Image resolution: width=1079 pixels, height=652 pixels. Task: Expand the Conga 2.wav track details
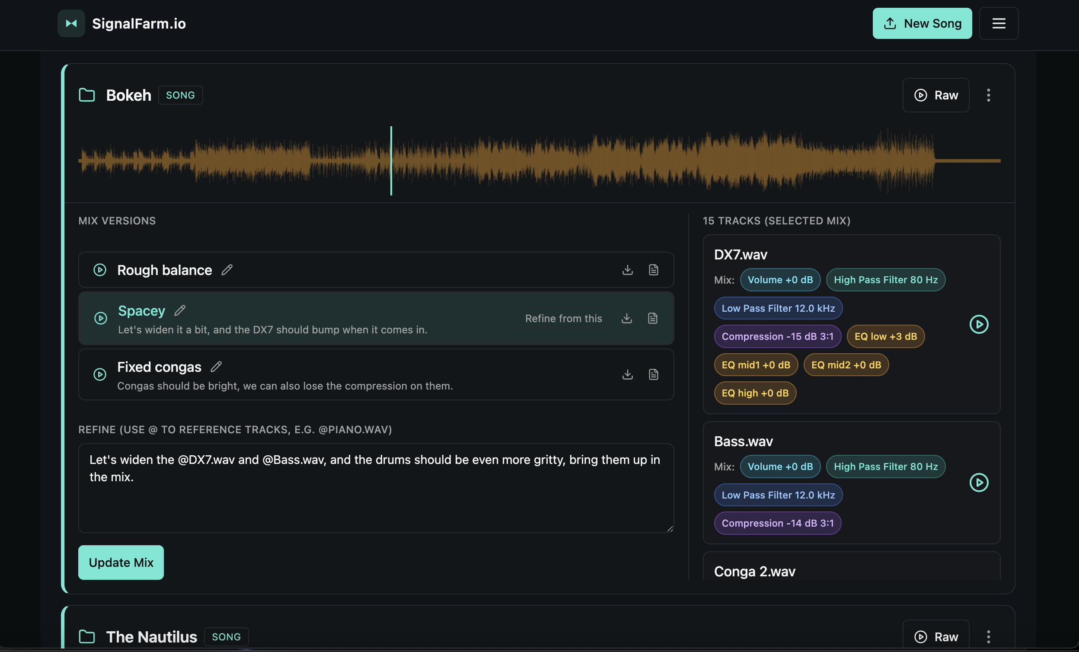[754, 571]
